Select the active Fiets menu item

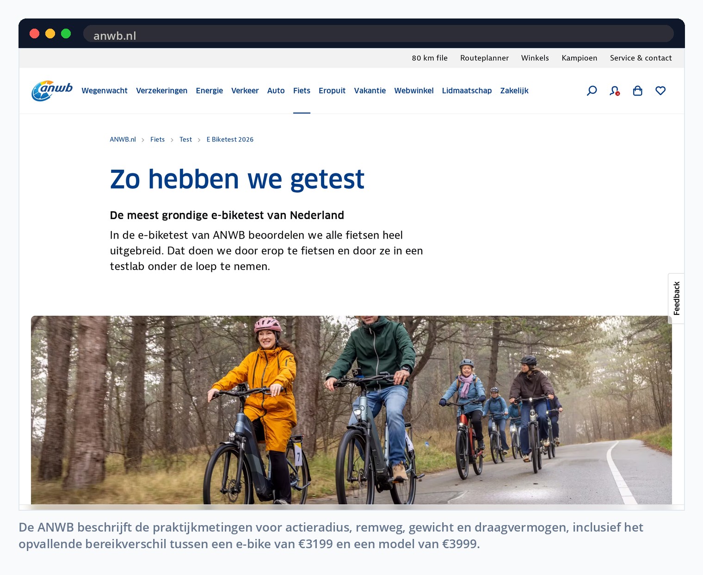pyautogui.click(x=302, y=91)
